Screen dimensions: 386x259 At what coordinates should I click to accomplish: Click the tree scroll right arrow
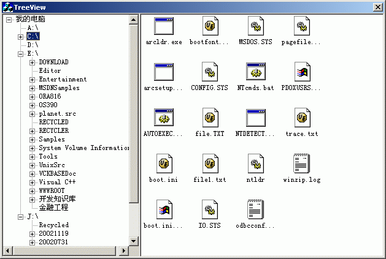[124, 250]
